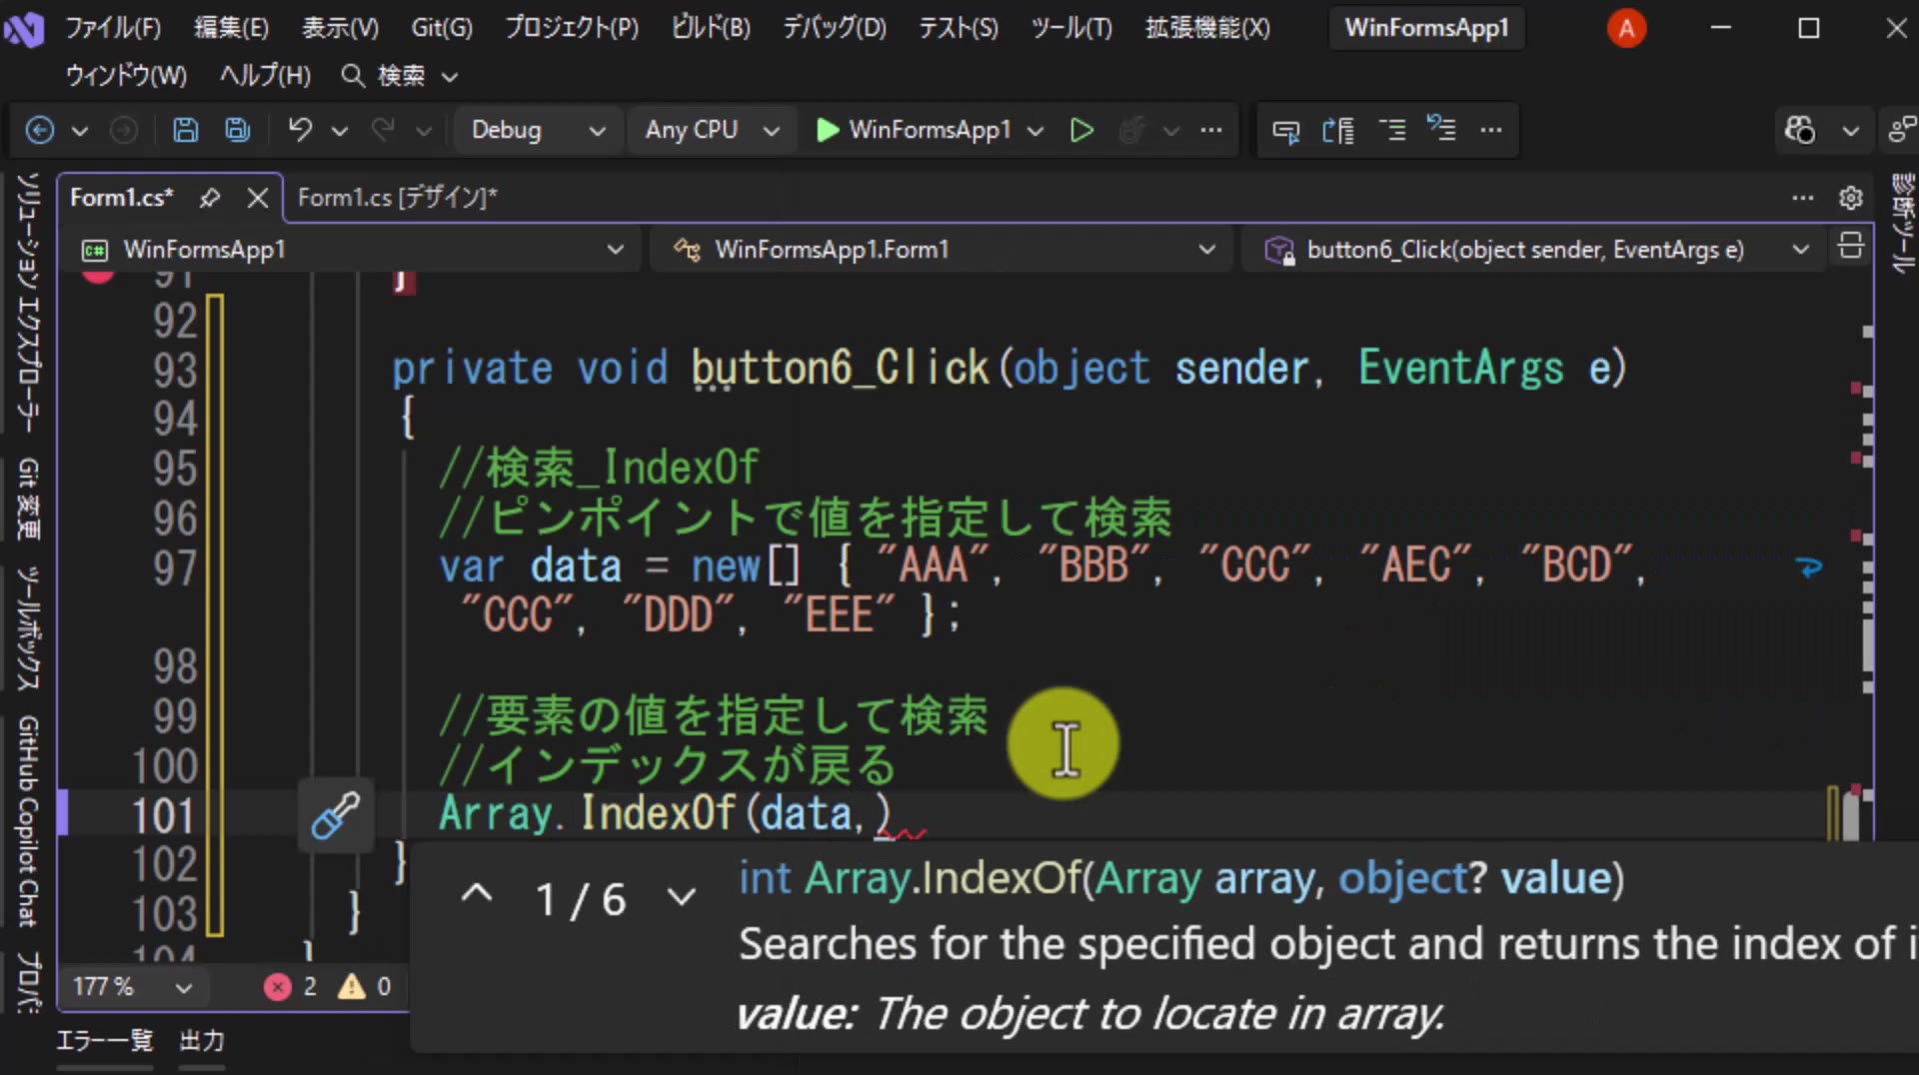Click the comment selected lines icon
Screen dimensions: 1919x1075
(x=1392, y=130)
